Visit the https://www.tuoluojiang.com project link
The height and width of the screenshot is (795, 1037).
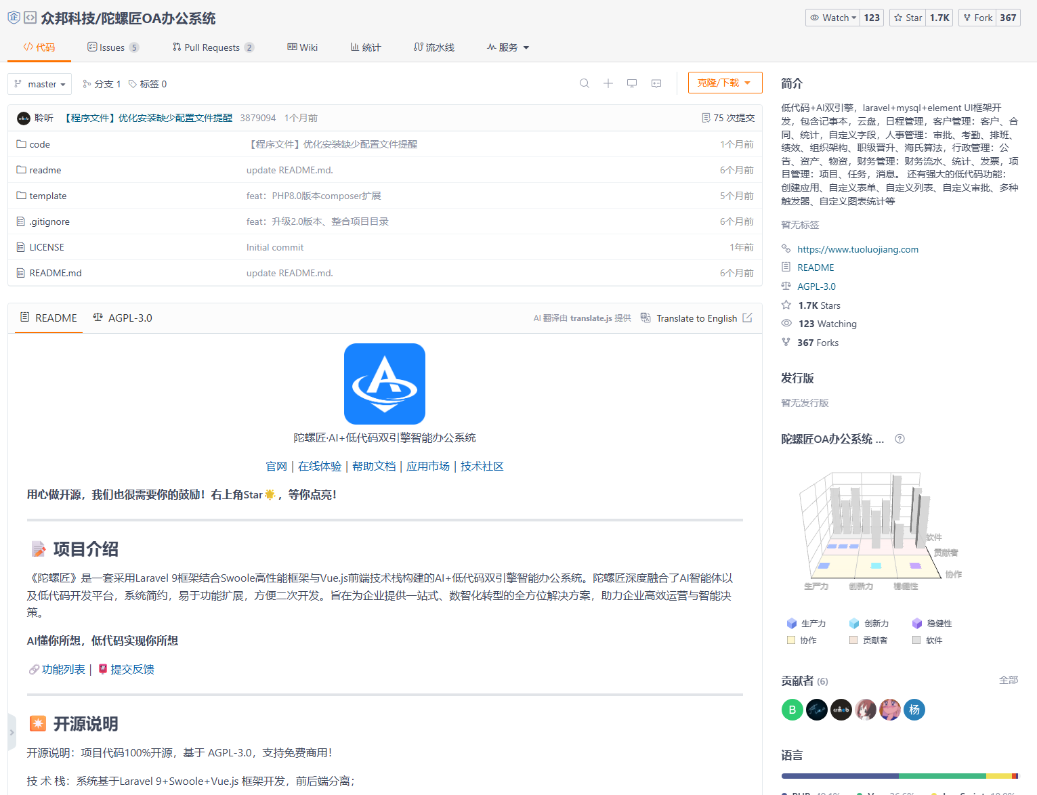pos(858,249)
